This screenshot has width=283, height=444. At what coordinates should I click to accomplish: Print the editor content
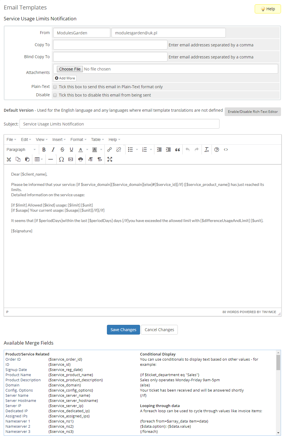click(x=81, y=159)
